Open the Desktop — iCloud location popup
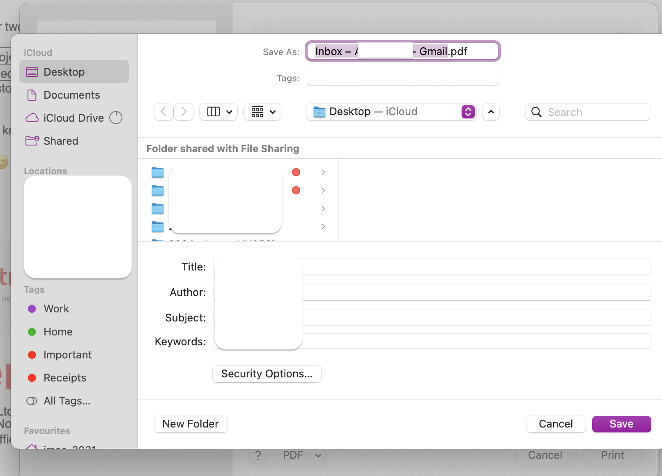Image resolution: width=662 pixels, height=476 pixels. tap(391, 112)
